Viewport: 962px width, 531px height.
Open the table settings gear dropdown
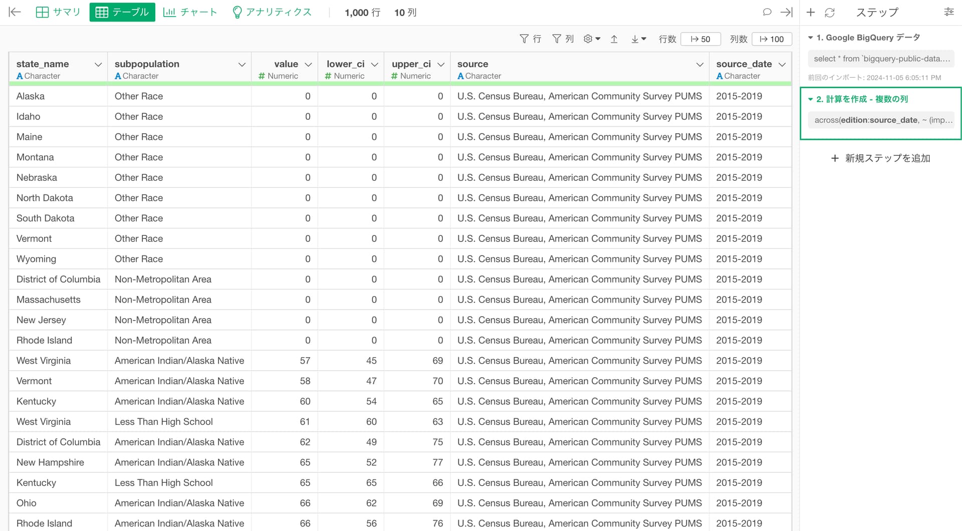[592, 39]
